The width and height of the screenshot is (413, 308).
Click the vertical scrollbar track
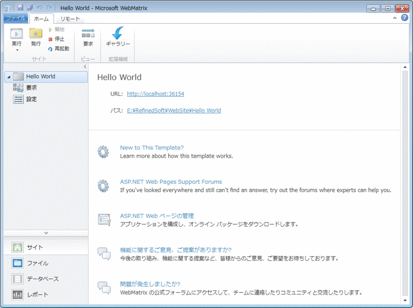coord(405,183)
